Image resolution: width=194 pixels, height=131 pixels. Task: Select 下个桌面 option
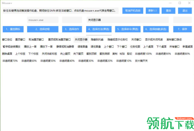161,47
